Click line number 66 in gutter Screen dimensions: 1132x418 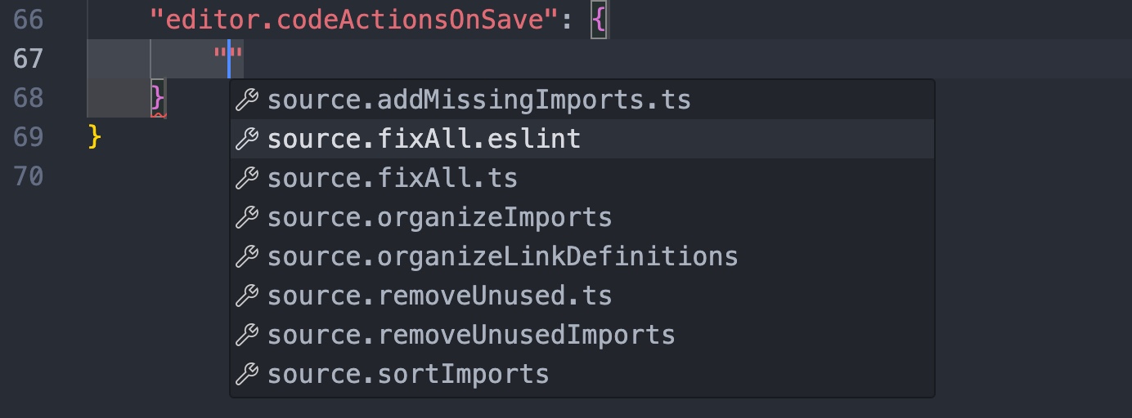pyautogui.click(x=29, y=20)
